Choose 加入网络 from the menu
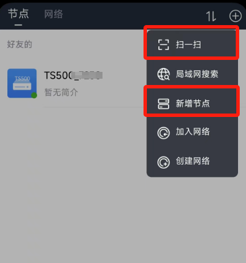246x263 pixels. [192, 132]
